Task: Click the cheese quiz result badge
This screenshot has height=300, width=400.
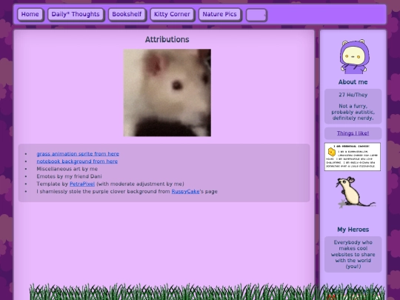Action: tap(353, 156)
